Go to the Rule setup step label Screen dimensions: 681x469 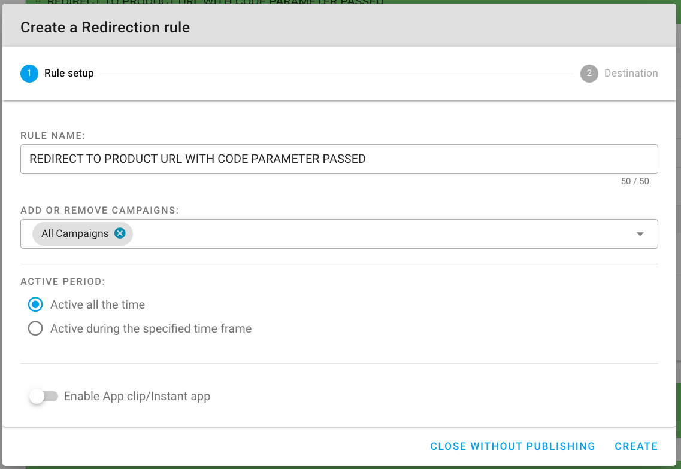pos(69,74)
